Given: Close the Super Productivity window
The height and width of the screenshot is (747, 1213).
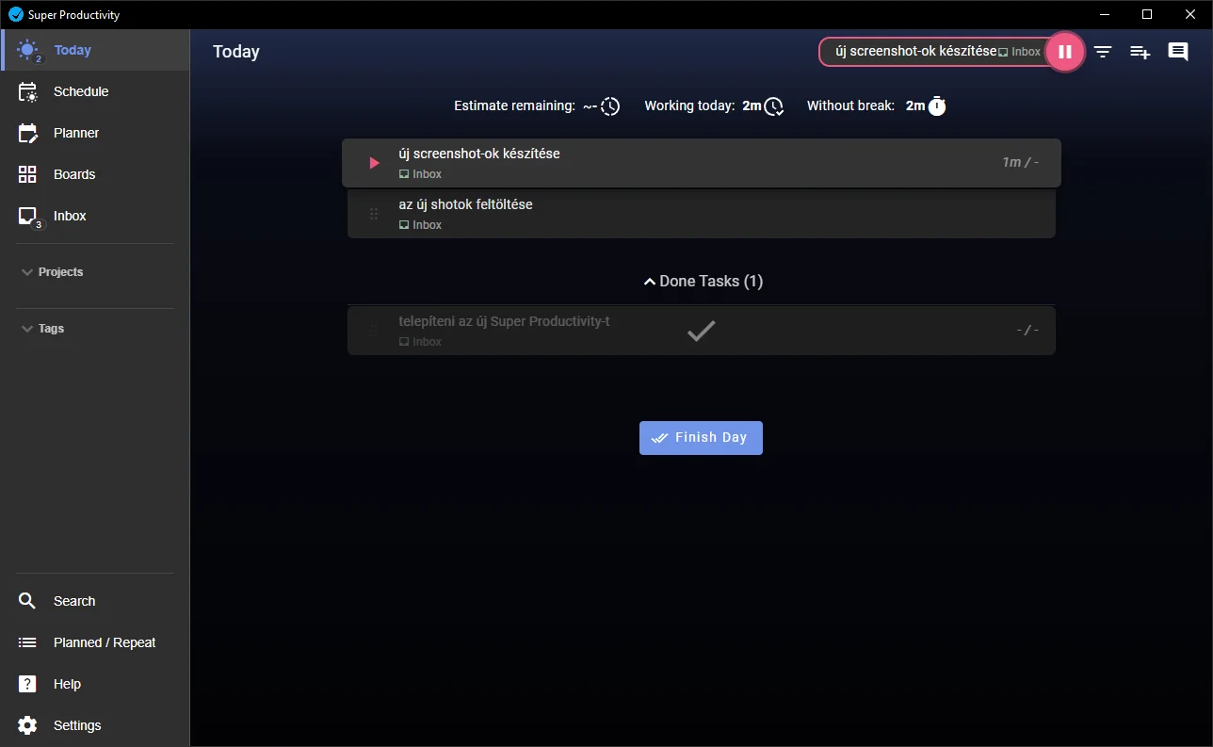Looking at the screenshot, I should coord(1190,14).
